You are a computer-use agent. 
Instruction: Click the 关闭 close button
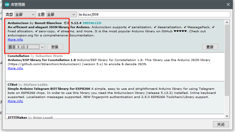tap(221, 124)
